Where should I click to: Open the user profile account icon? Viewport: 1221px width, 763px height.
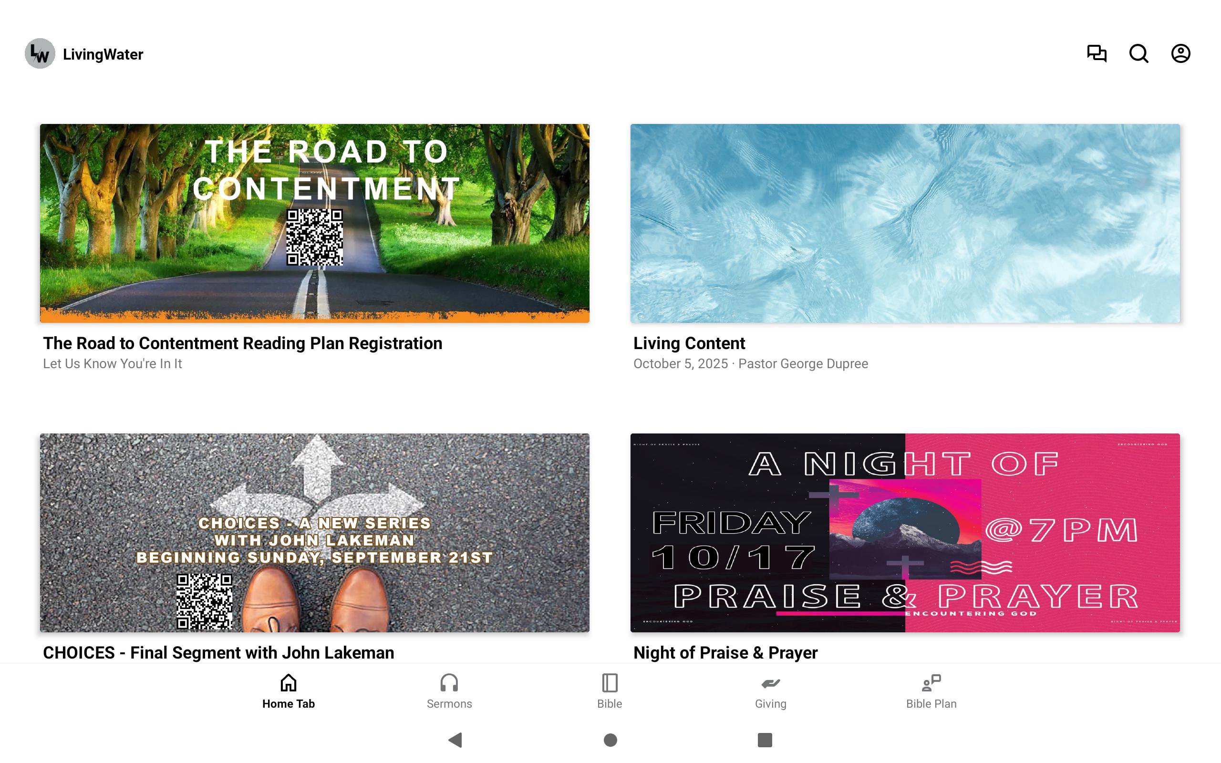click(1180, 53)
